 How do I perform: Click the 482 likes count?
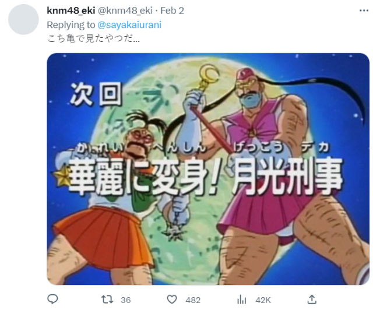point(193,300)
